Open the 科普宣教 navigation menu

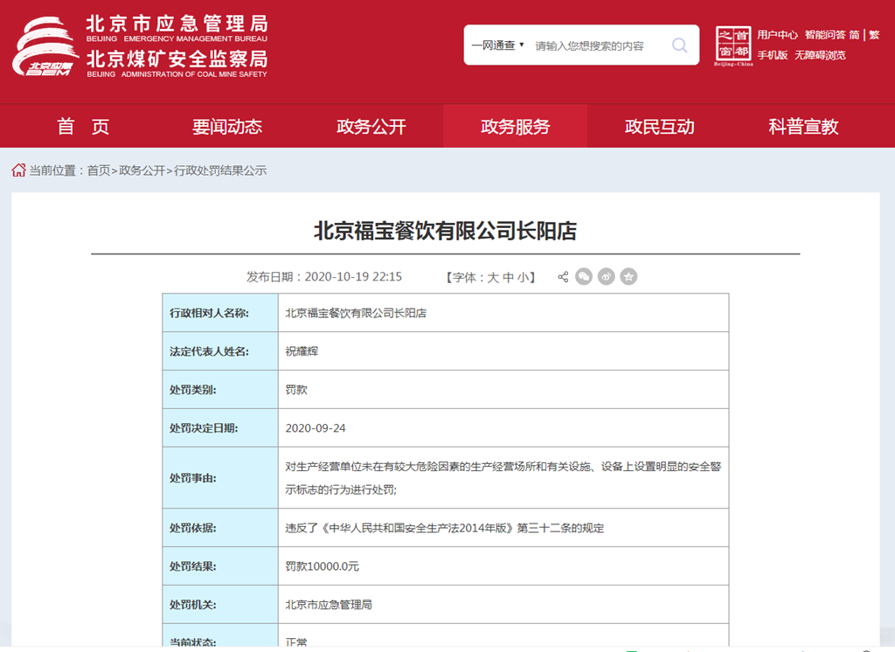tap(803, 126)
